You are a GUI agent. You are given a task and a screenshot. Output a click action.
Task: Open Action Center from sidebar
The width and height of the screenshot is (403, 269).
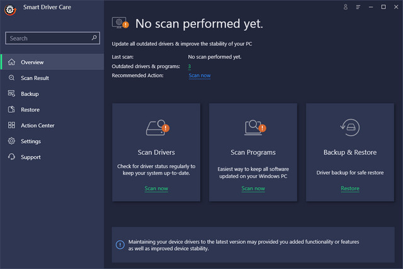[37, 125]
